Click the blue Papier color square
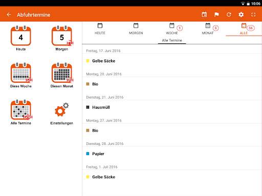 tap(88, 154)
